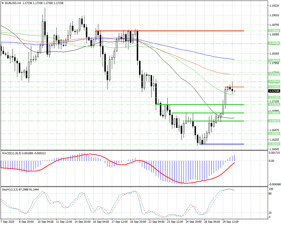Screen dimensions: 281x225
Task: Click the 8 Sep 20:00 time label
Action: 26,222
